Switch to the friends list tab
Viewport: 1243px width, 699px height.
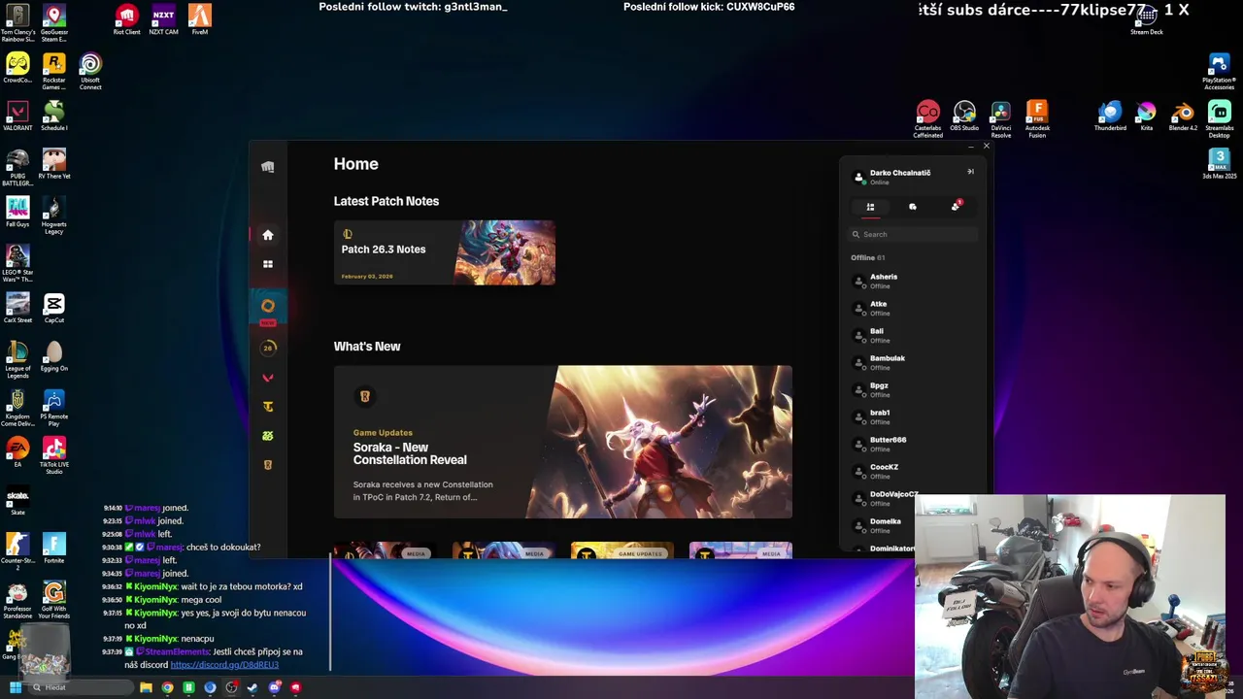pyautogui.click(x=870, y=207)
